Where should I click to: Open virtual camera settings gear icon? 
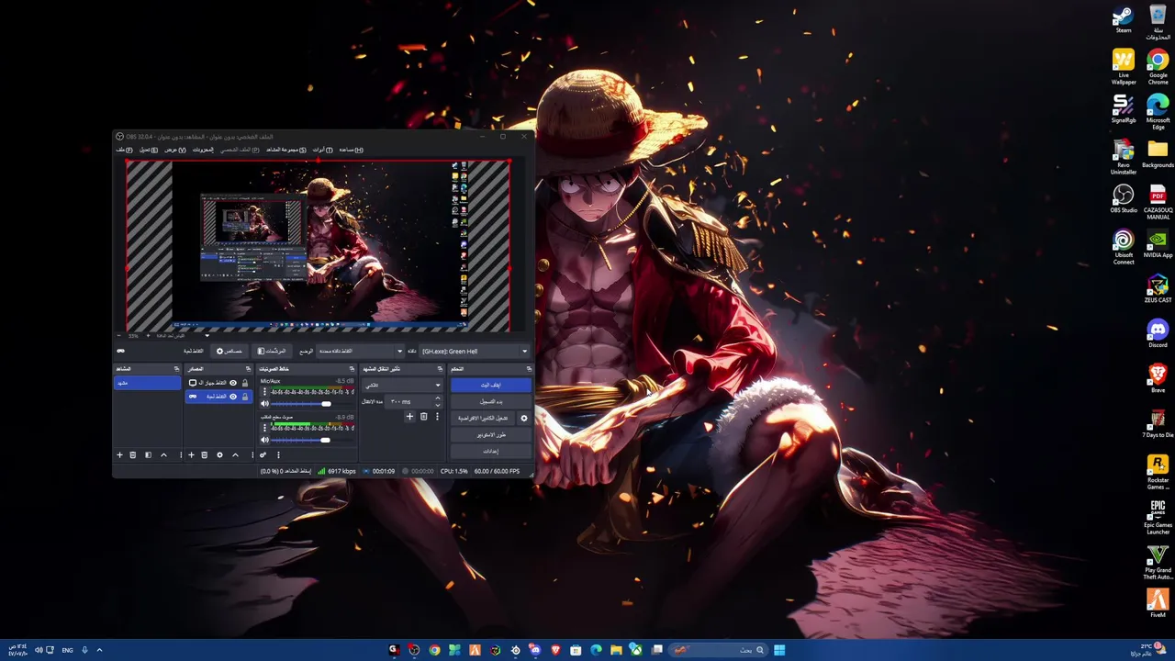[x=524, y=419]
